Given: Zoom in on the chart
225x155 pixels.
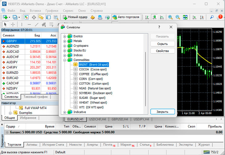Looking at the screenshot, I should pyautogui.click(x=170, y=17).
